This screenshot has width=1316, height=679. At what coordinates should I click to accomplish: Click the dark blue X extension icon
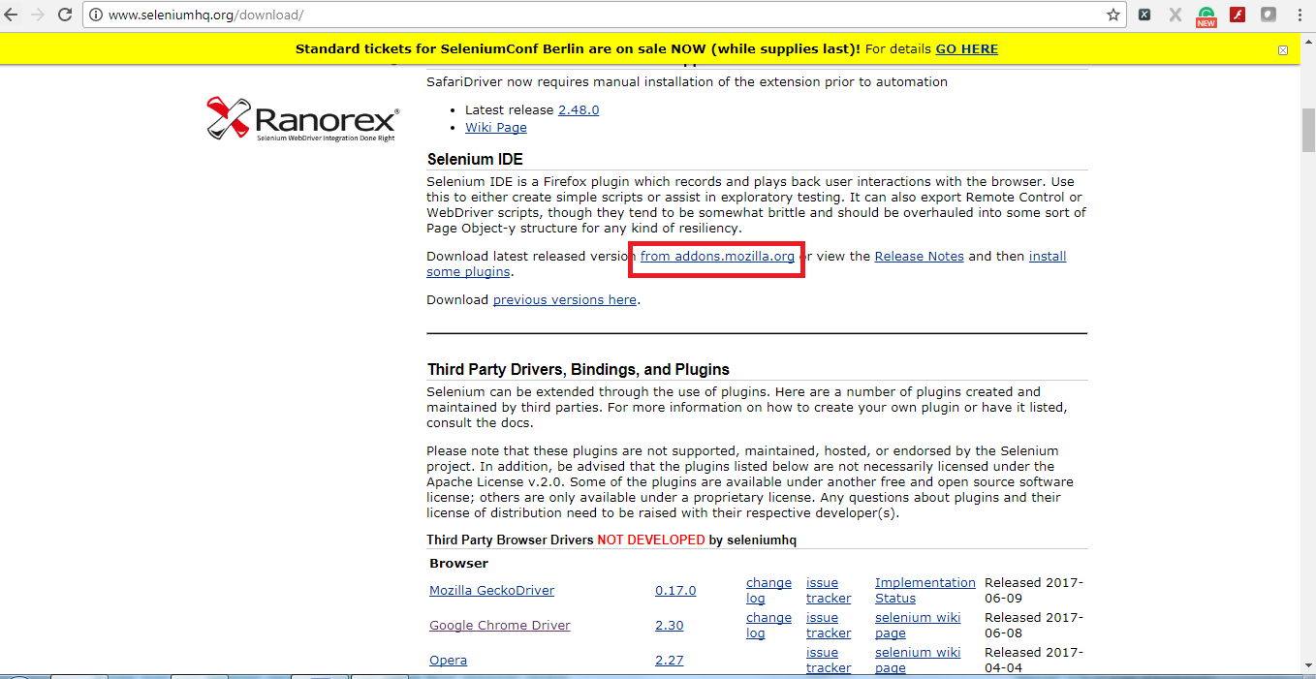pos(1144,15)
